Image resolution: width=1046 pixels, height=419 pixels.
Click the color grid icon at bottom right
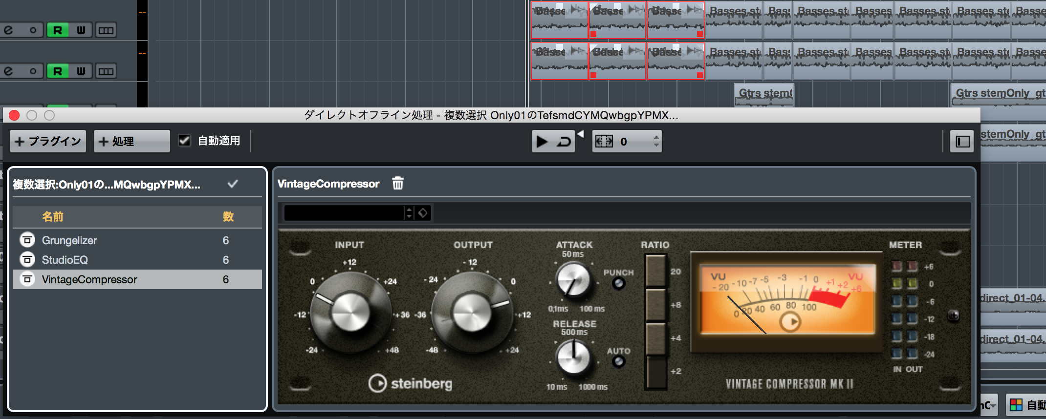(x=1016, y=405)
